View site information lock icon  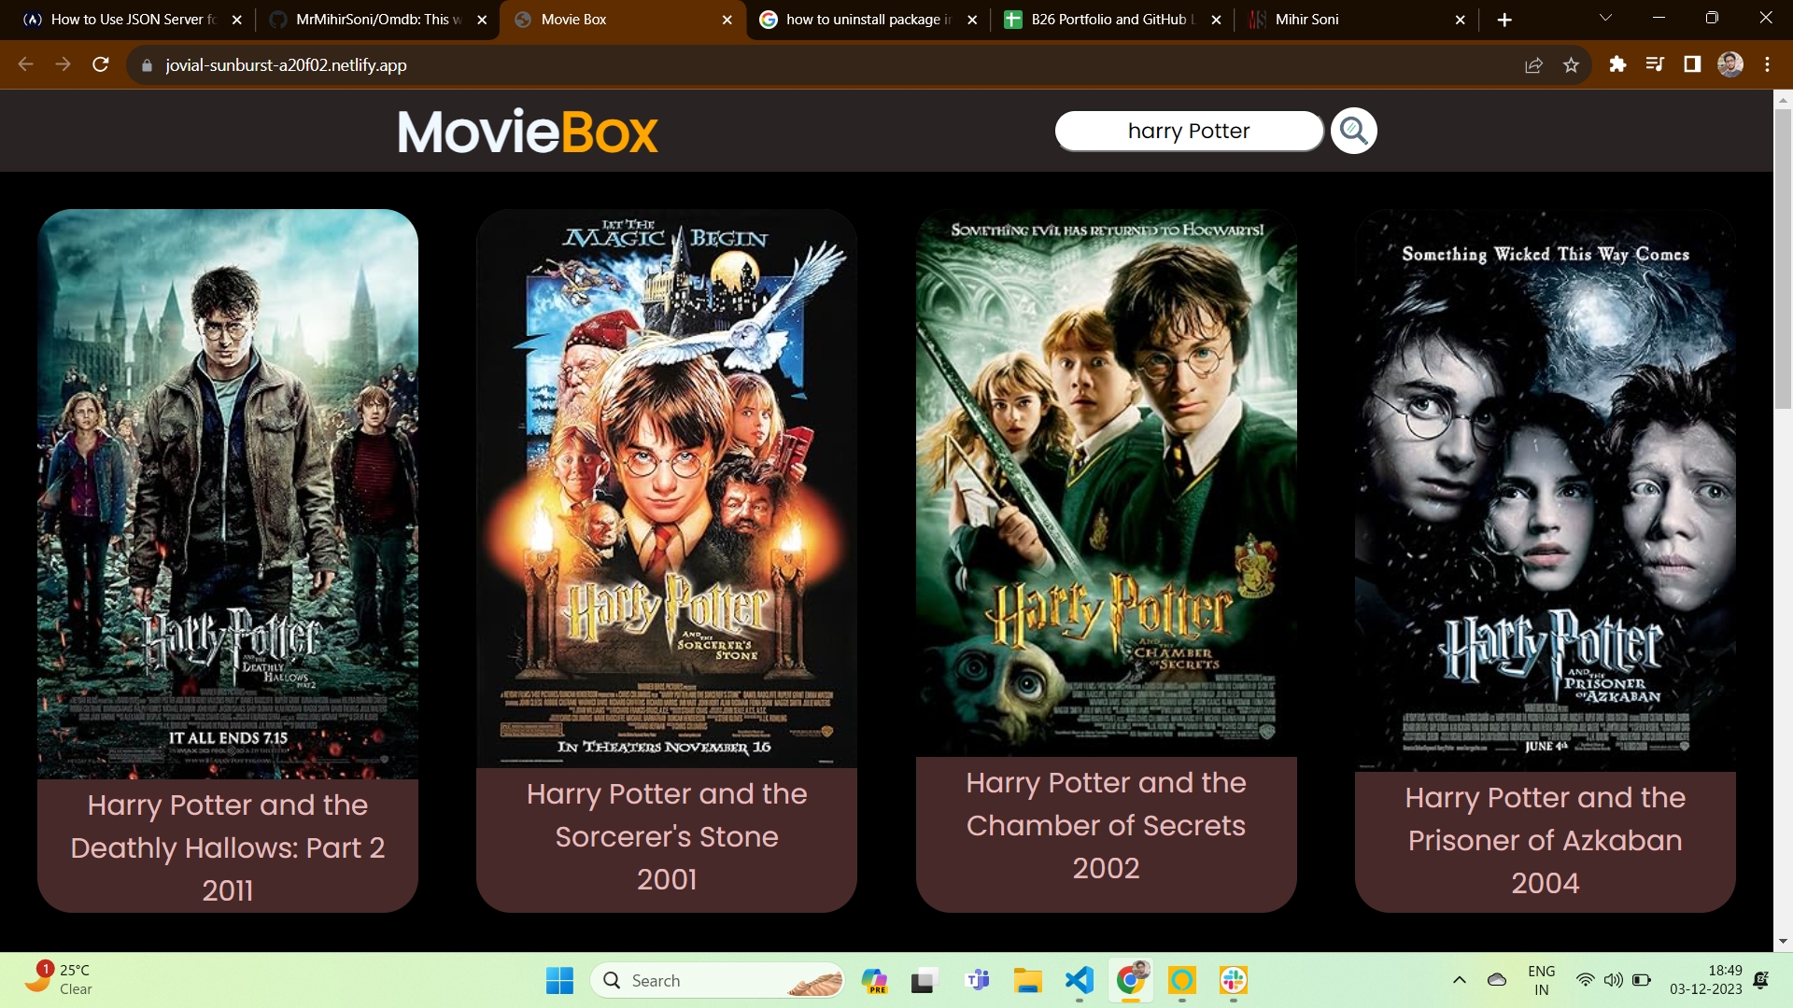tap(146, 65)
